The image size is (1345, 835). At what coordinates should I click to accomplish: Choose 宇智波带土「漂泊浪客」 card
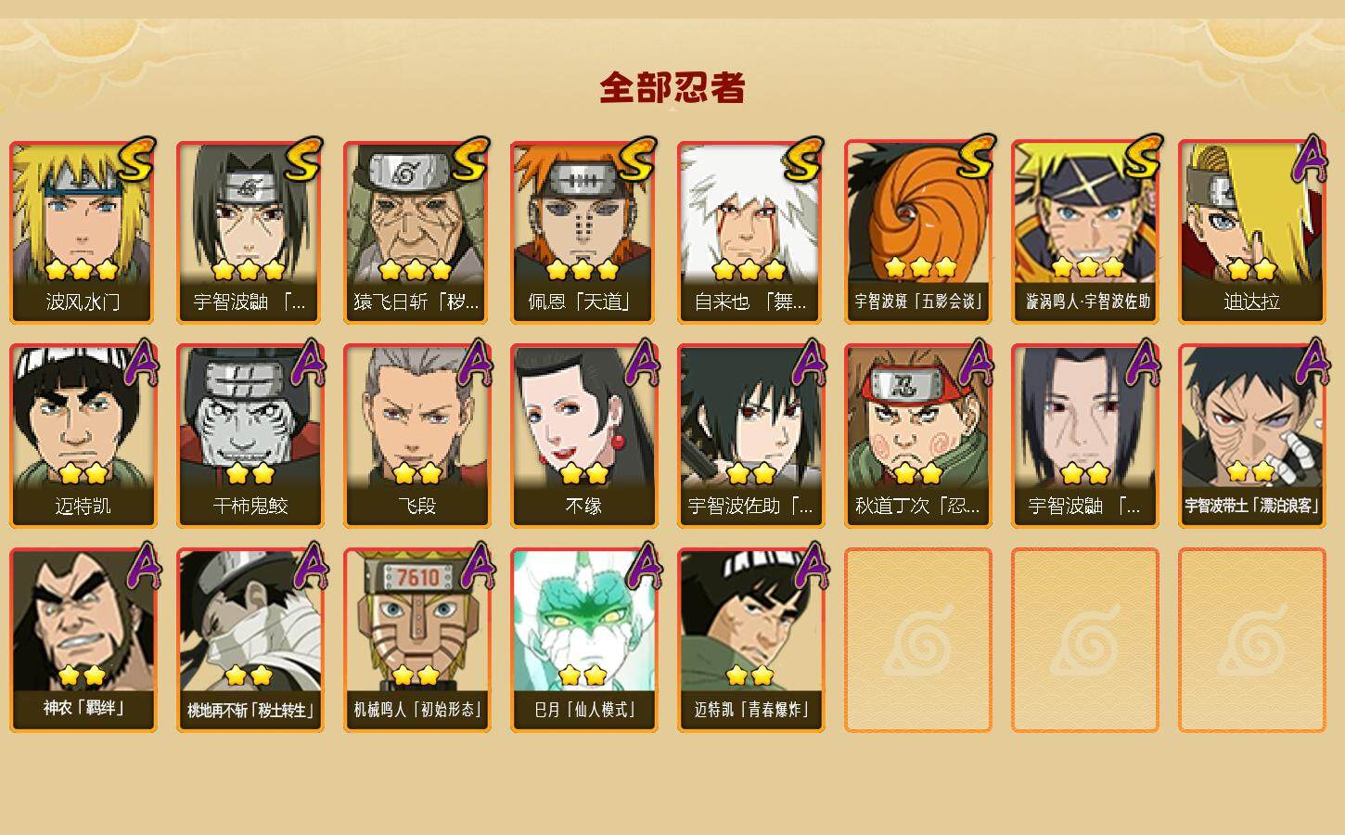(x=1251, y=436)
